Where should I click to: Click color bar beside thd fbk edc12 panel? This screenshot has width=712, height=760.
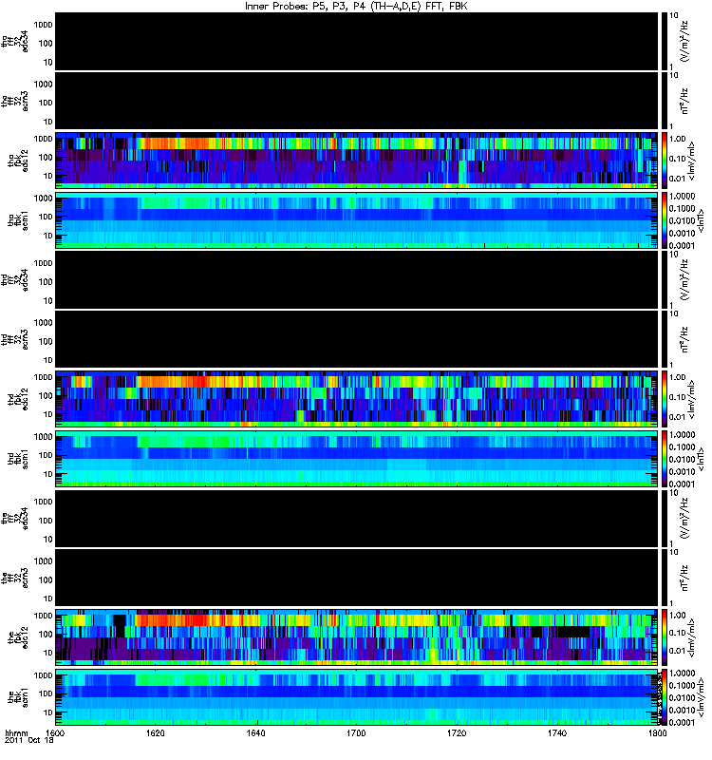point(664,399)
